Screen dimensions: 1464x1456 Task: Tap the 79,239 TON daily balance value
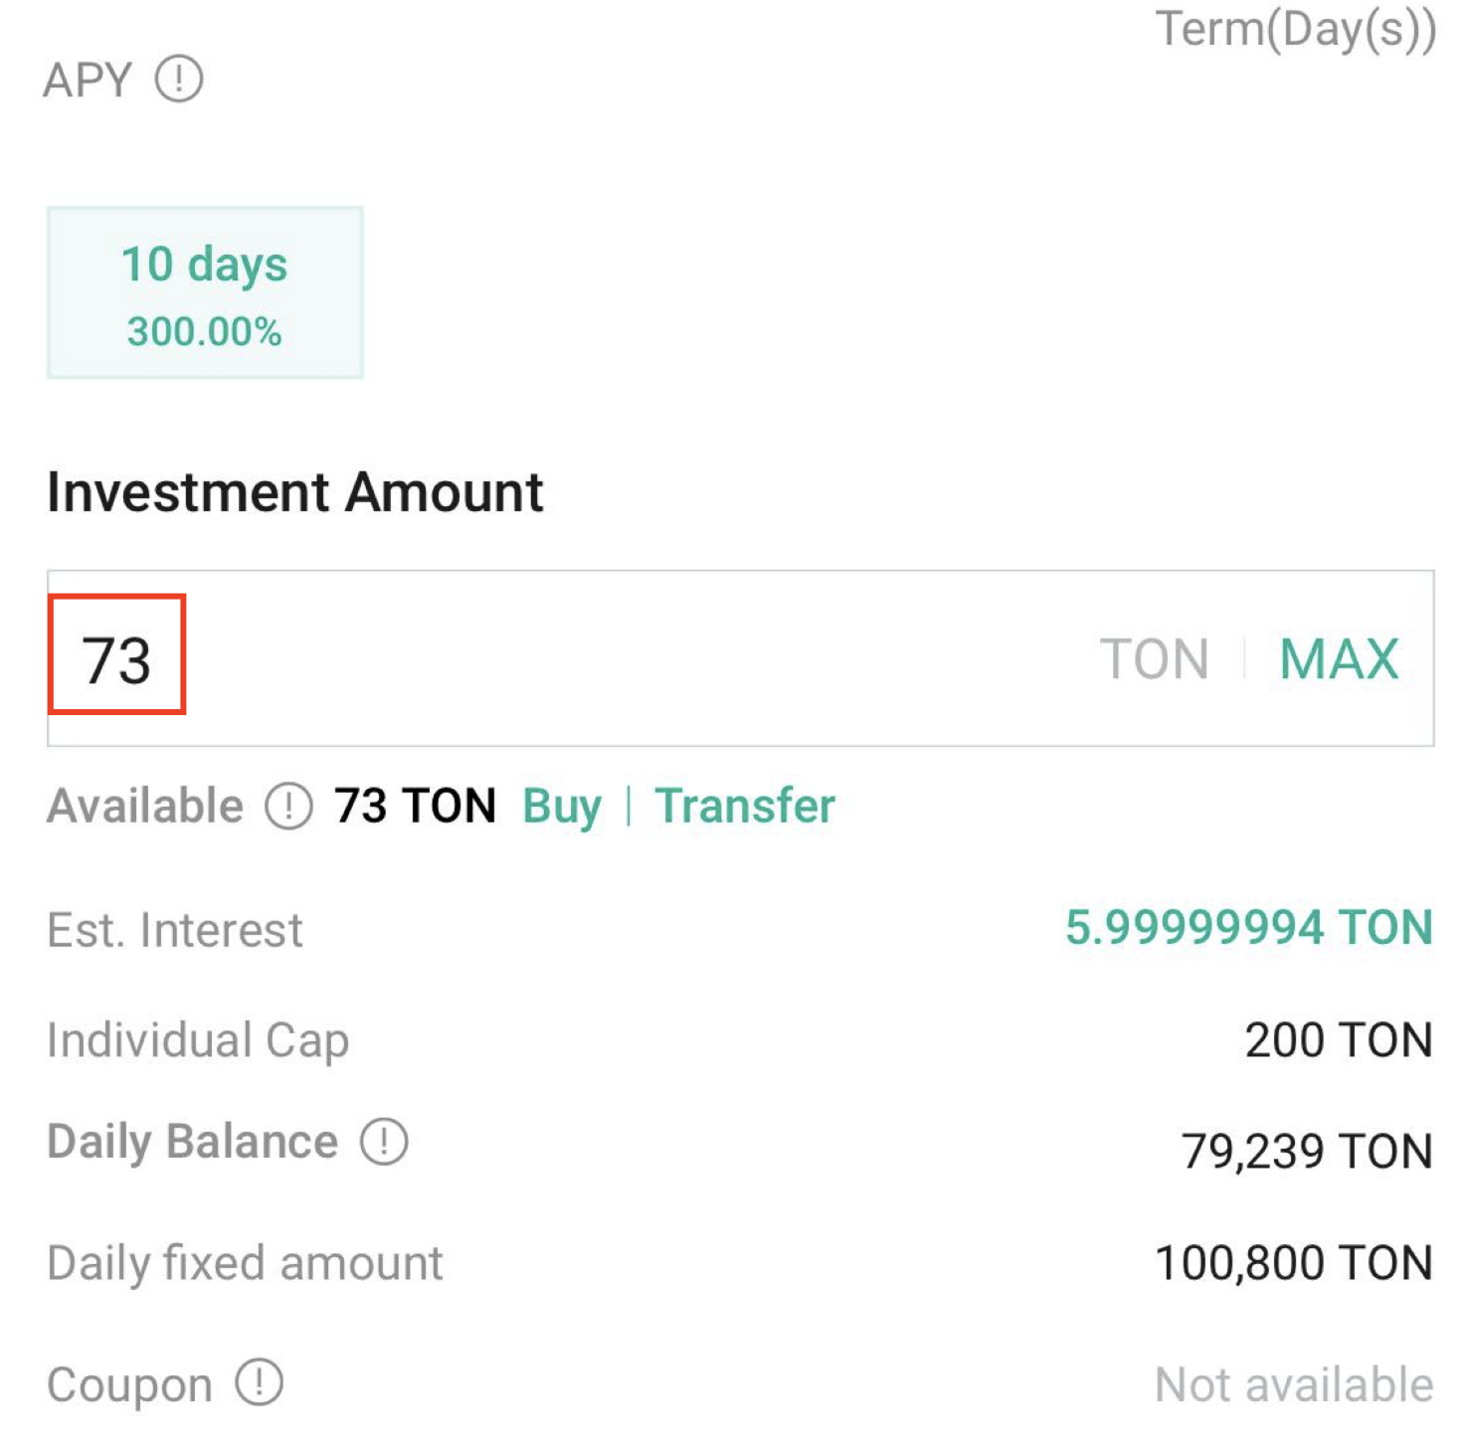pyautogui.click(x=1306, y=1152)
